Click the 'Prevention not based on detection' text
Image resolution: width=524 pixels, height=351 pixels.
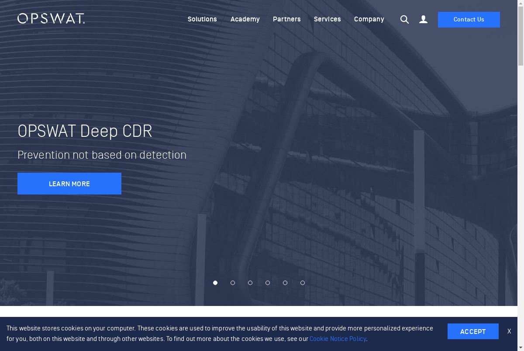[x=102, y=155]
